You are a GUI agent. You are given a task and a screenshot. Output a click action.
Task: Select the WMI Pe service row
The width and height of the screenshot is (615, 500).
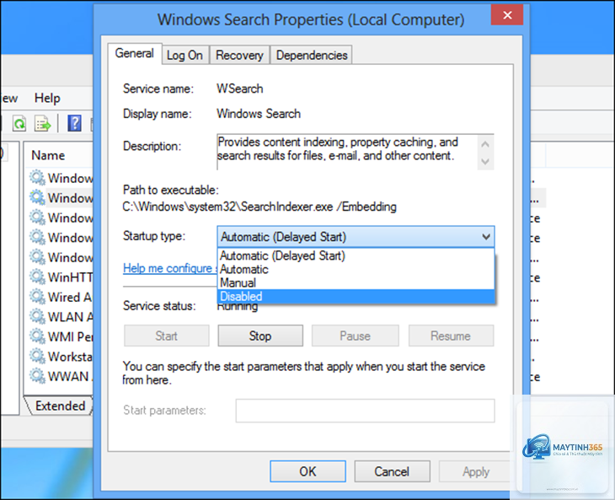click(61, 336)
